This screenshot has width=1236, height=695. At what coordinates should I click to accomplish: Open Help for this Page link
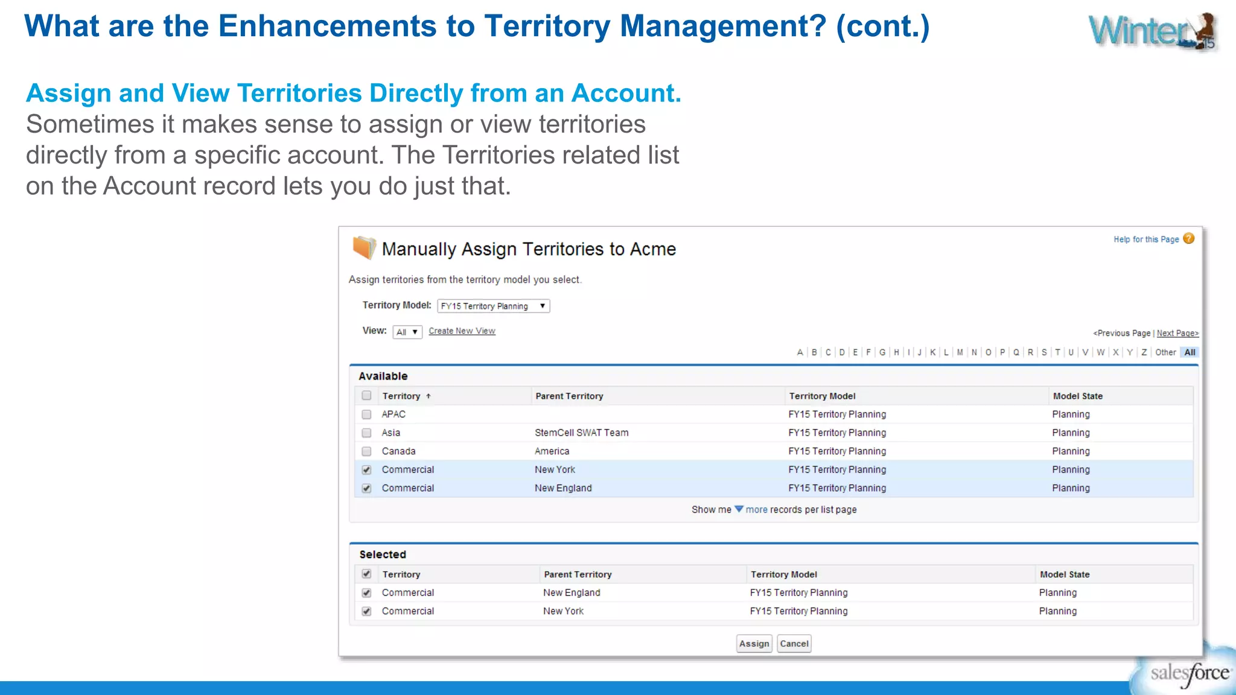[x=1146, y=239]
